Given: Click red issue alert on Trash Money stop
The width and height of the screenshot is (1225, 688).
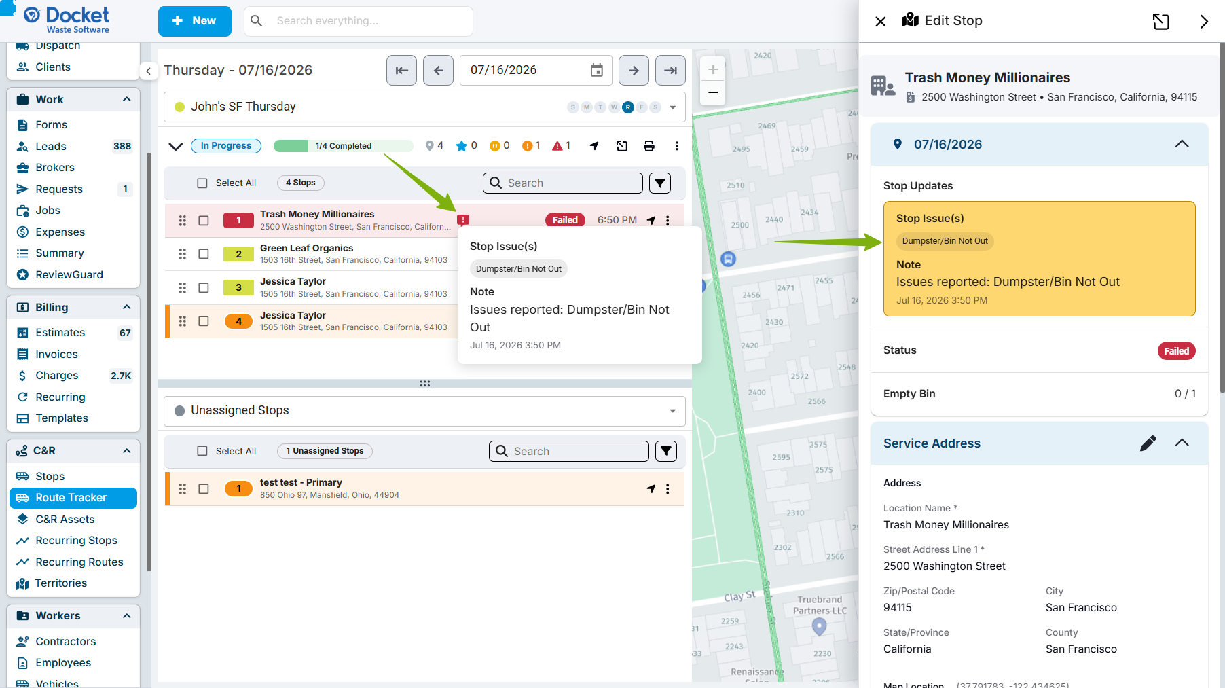Looking at the screenshot, I should (463, 220).
